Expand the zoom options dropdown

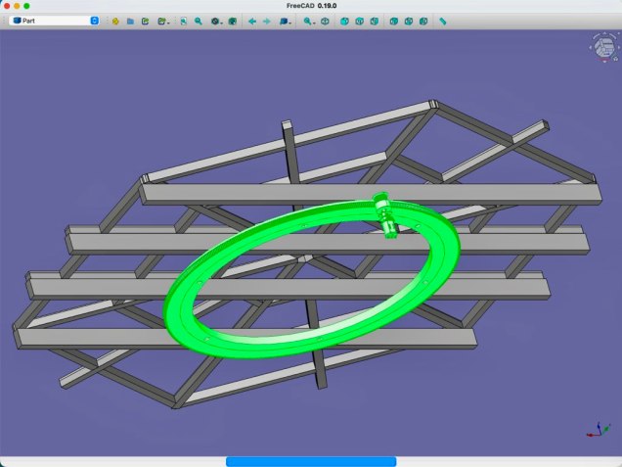[x=309, y=21]
